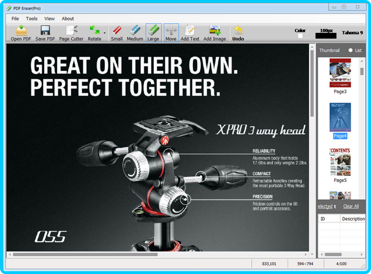Change the Tahoma 9 font setting
The image size is (371, 274).
tap(352, 33)
